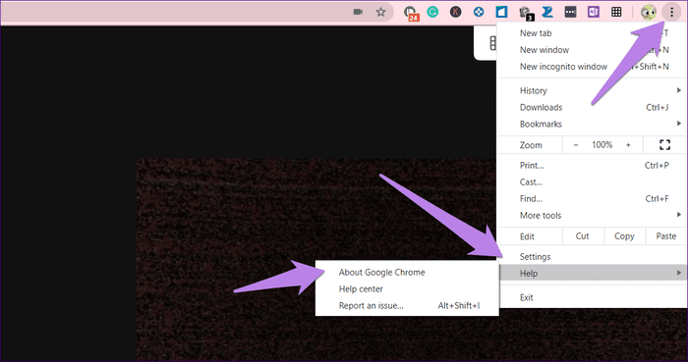Viewport: 688px width, 362px height.
Task: Click the Paste button in Edit row
Action: (x=665, y=235)
